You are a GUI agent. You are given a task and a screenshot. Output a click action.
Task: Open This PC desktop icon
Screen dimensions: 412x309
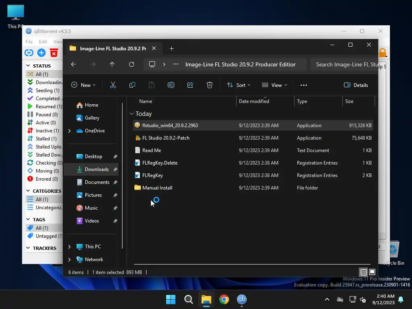tap(16, 16)
